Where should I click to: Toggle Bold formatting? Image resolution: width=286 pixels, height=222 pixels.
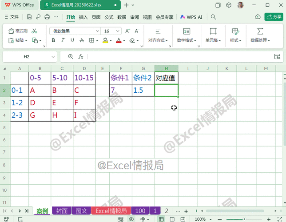[53, 40]
